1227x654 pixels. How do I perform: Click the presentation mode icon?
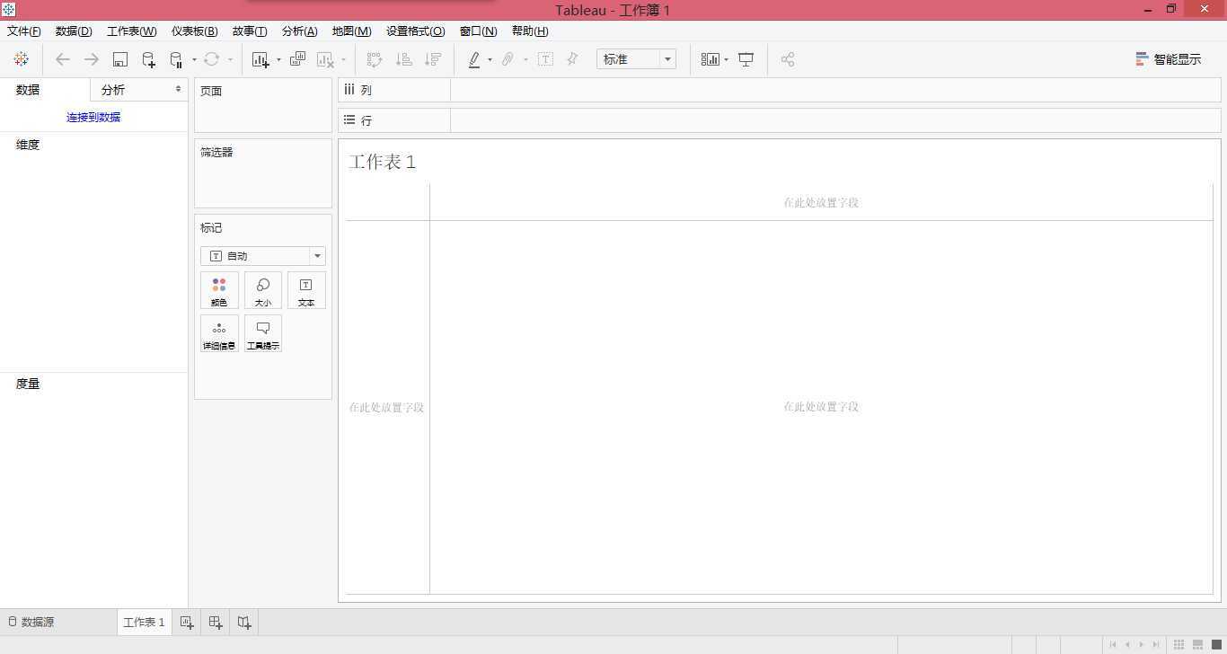pyautogui.click(x=746, y=59)
